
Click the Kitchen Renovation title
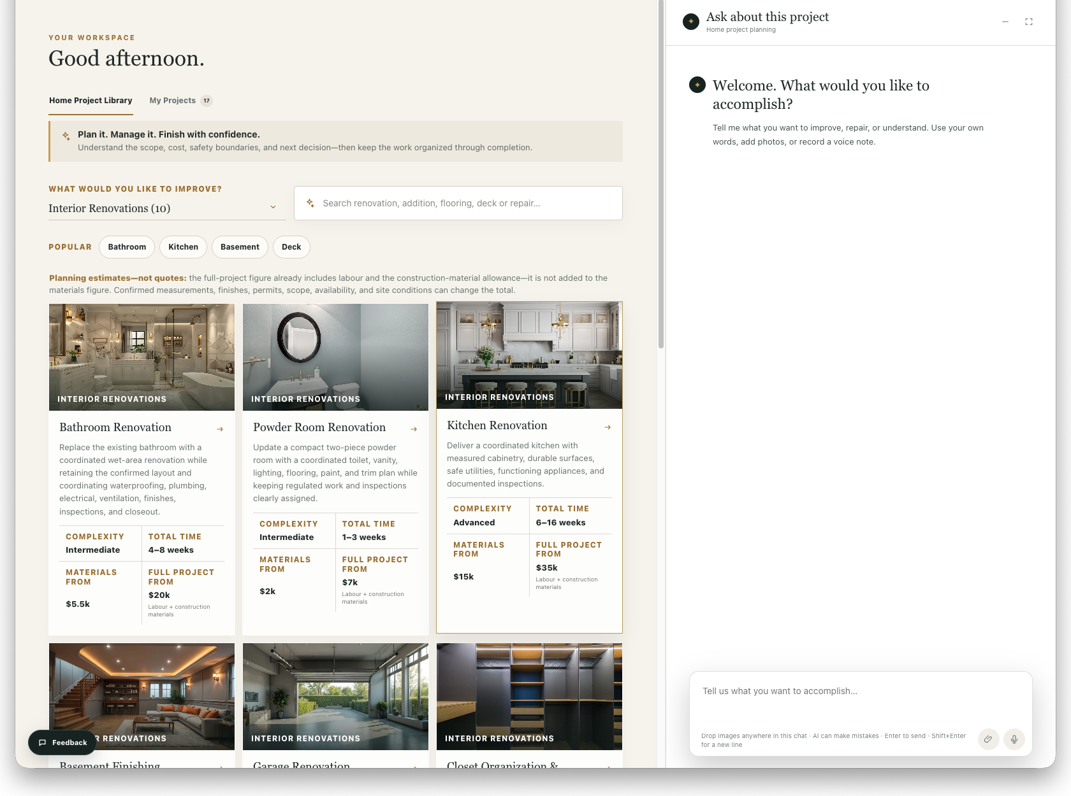497,425
